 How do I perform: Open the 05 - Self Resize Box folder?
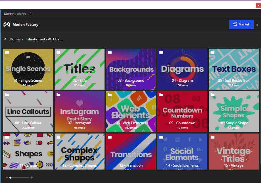click(234, 69)
